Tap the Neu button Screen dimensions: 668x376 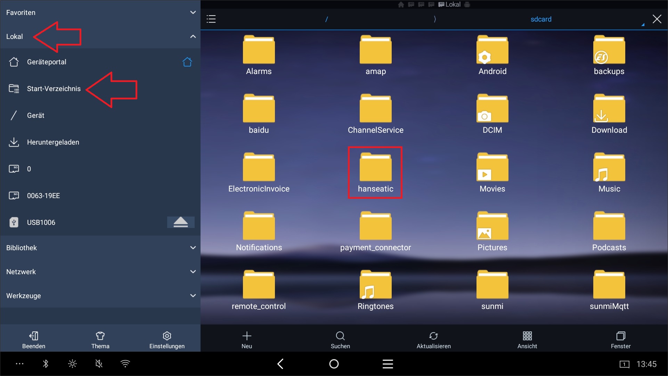point(247,340)
